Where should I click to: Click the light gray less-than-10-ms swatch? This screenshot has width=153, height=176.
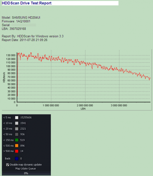click(x=17, y=123)
